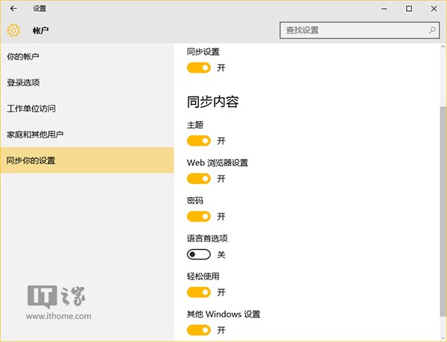Switch off 密码 sync toggle
The image size is (447, 342).
point(199,216)
